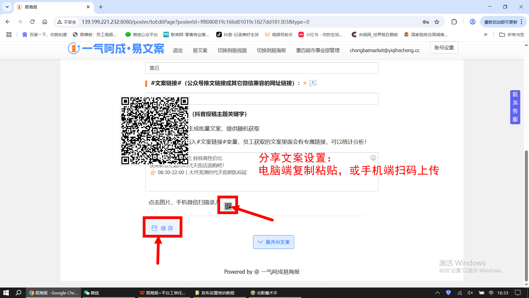
Task: Bookmark this page with star icon
Action: (437, 22)
